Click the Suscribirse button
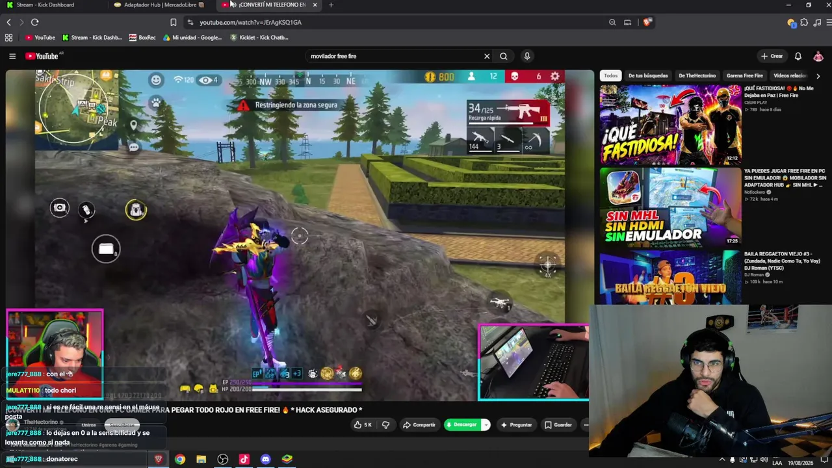Image resolution: width=832 pixels, height=468 pixels. point(122,425)
